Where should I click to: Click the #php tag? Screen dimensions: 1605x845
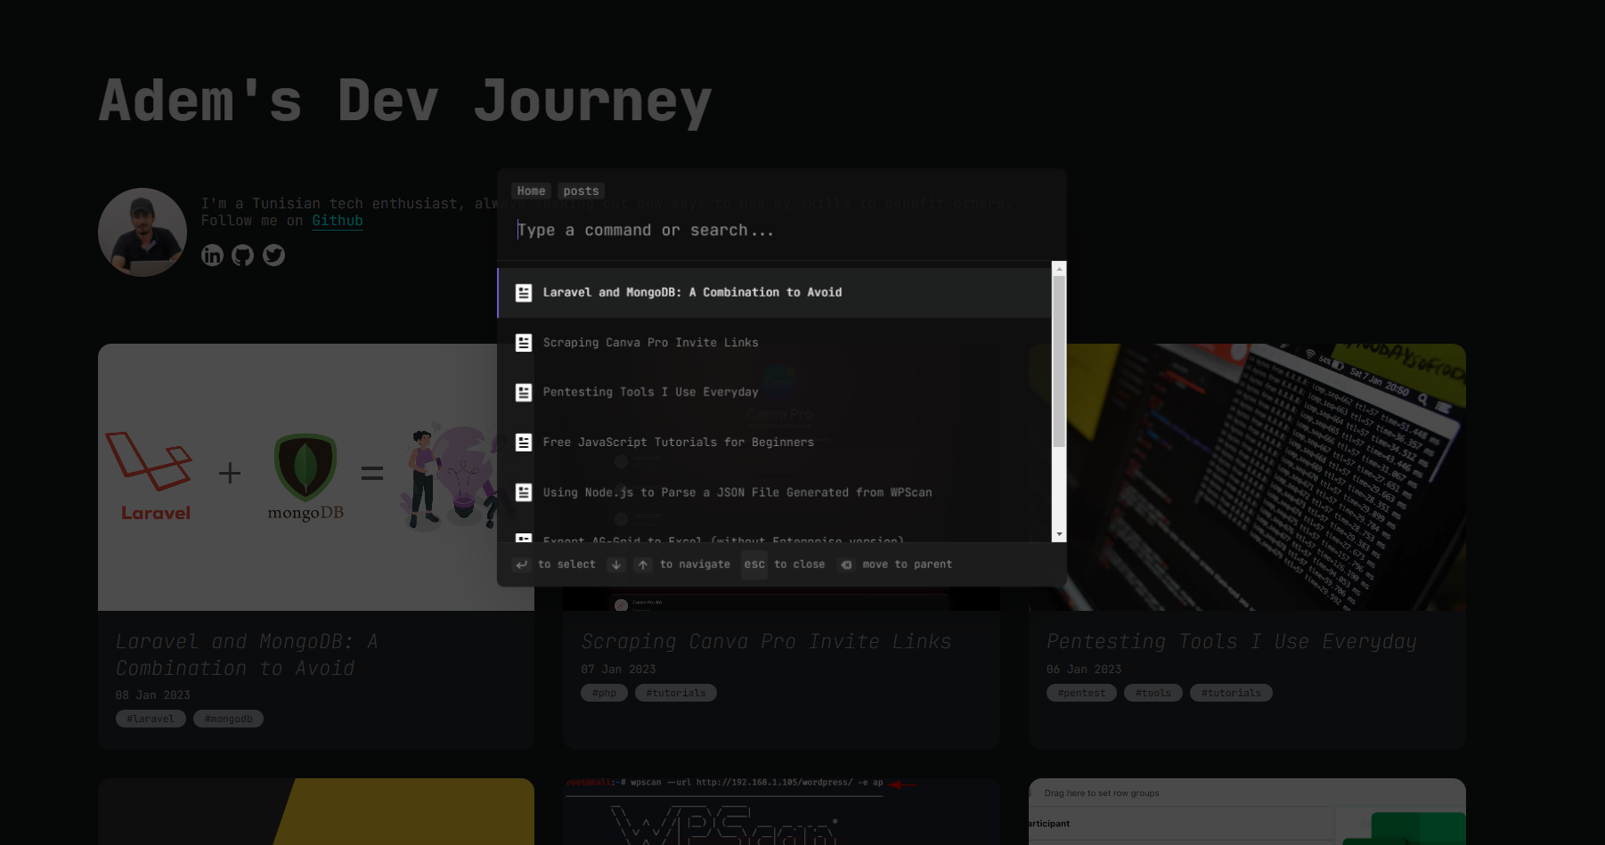[604, 693]
